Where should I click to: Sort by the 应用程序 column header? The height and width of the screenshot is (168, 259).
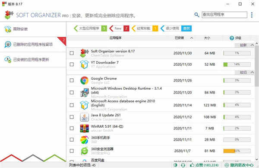(115, 38)
